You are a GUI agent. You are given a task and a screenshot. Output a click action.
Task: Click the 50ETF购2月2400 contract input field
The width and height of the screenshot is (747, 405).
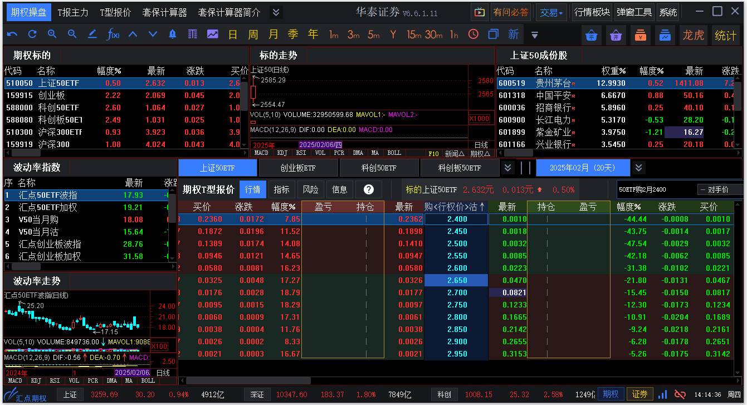656,189
